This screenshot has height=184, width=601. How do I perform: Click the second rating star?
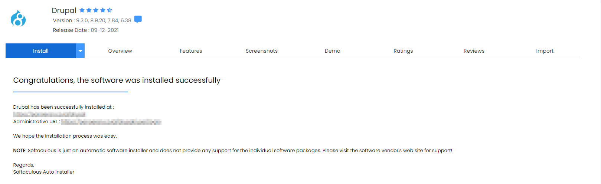click(x=89, y=10)
